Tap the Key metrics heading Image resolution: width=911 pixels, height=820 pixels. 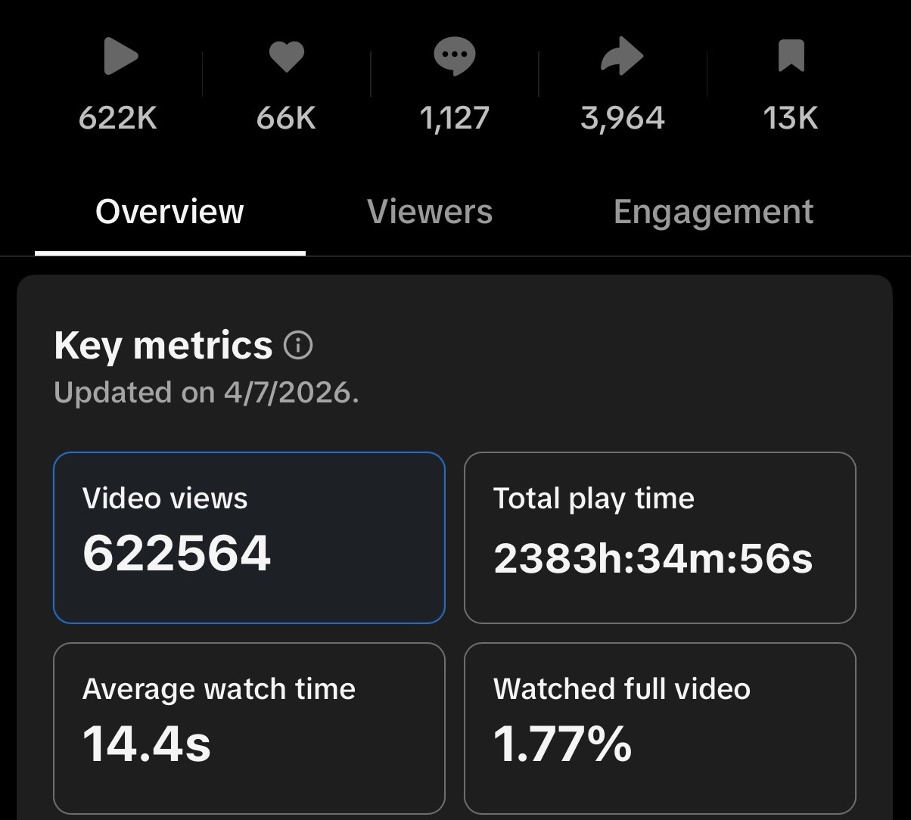163,346
